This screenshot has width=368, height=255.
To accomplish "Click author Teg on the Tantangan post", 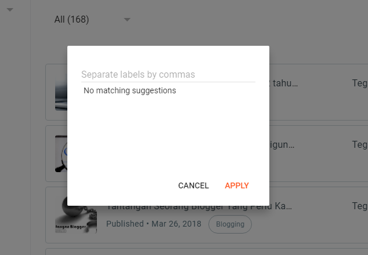I will [x=360, y=206].
